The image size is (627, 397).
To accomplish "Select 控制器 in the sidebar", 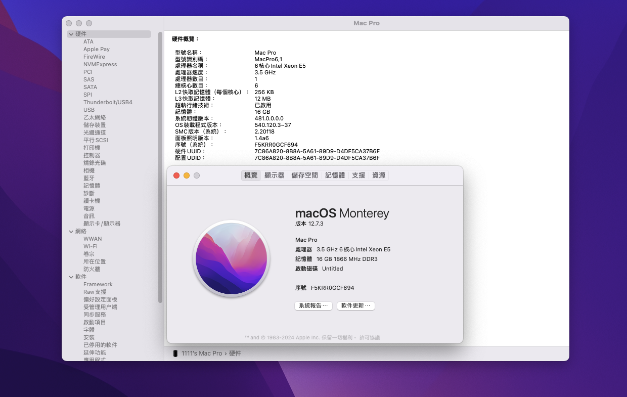I will 92,155.
